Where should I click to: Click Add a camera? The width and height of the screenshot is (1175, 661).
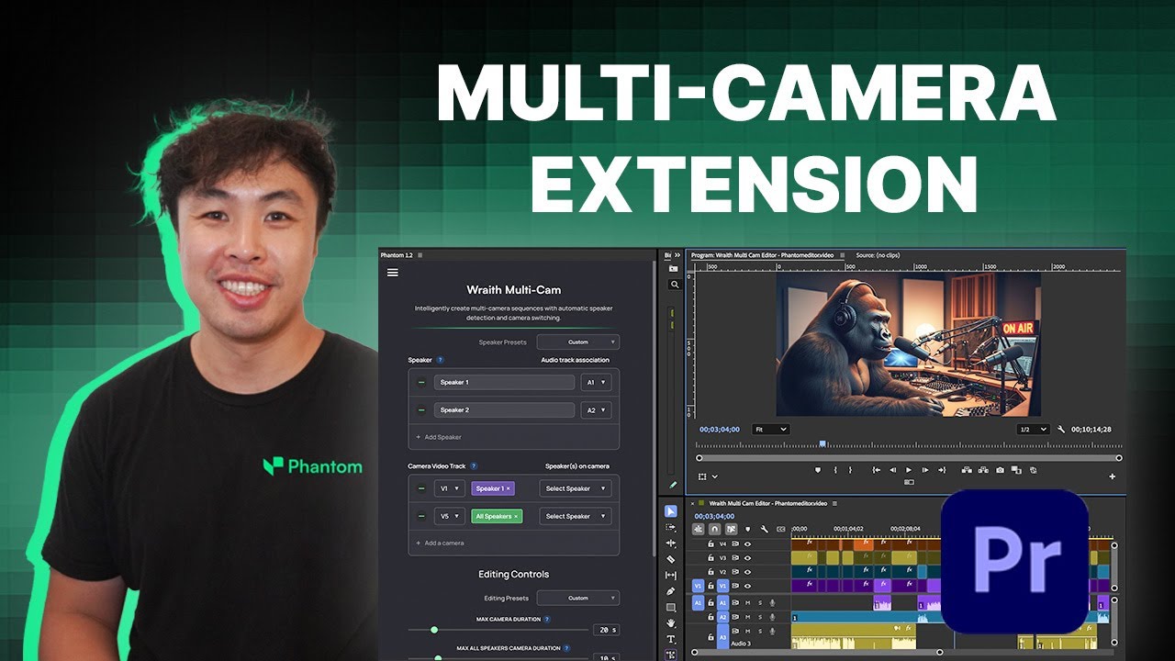(441, 543)
